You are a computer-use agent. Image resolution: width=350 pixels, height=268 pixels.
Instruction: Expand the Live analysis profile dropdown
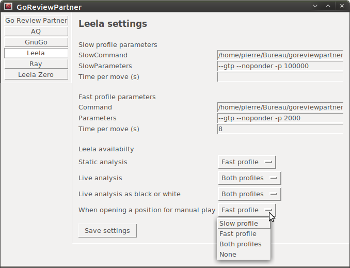(x=249, y=178)
